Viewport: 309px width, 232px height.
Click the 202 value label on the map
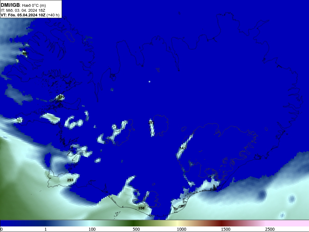pyautogui.click(x=151, y=123)
